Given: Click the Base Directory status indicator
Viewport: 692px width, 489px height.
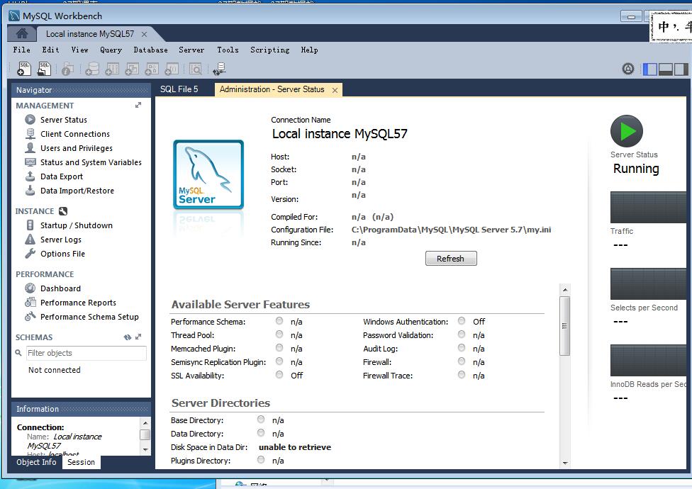Looking at the screenshot, I should [261, 419].
